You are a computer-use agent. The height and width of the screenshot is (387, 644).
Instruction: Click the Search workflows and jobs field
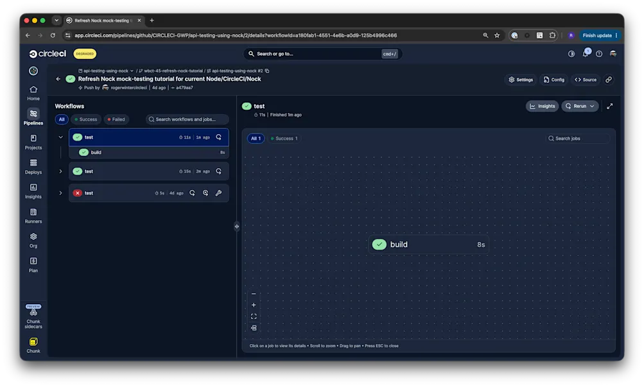pyautogui.click(x=187, y=119)
